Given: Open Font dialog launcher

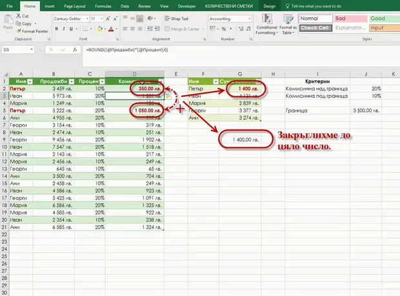Looking at the screenshot, I should (117, 39).
